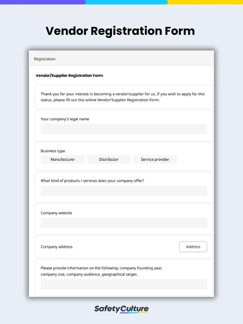This screenshot has width=243, height=324.
Task: Focus the company founding year info field
Action: coord(124,284)
